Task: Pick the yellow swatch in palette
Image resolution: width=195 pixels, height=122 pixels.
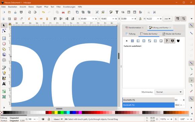Action: [x=56, y=113]
